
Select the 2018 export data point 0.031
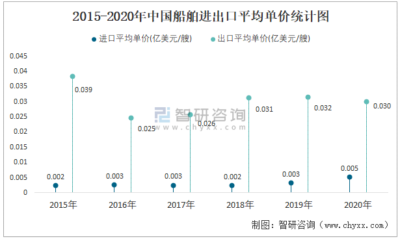tap(249, 98)
